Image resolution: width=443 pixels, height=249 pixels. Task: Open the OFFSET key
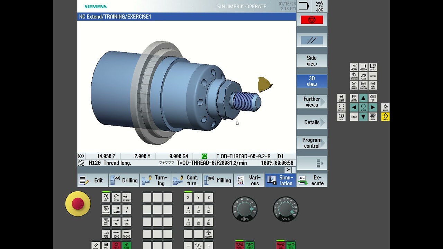coord(373,67)
